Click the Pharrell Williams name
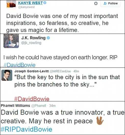The height and width of the screenshot is (135, 125). pyautogui.click(x=15, y=105)
